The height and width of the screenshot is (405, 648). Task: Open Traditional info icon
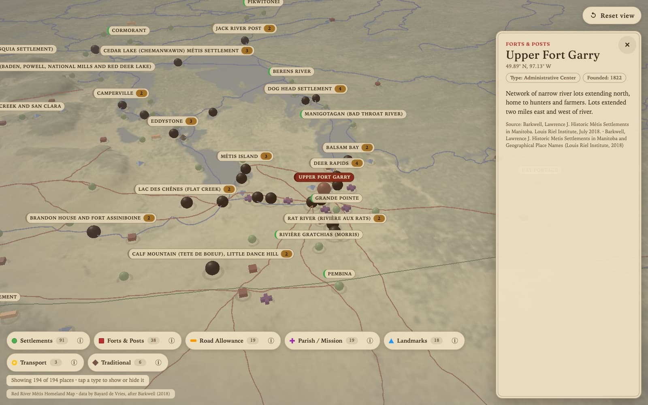158,362
